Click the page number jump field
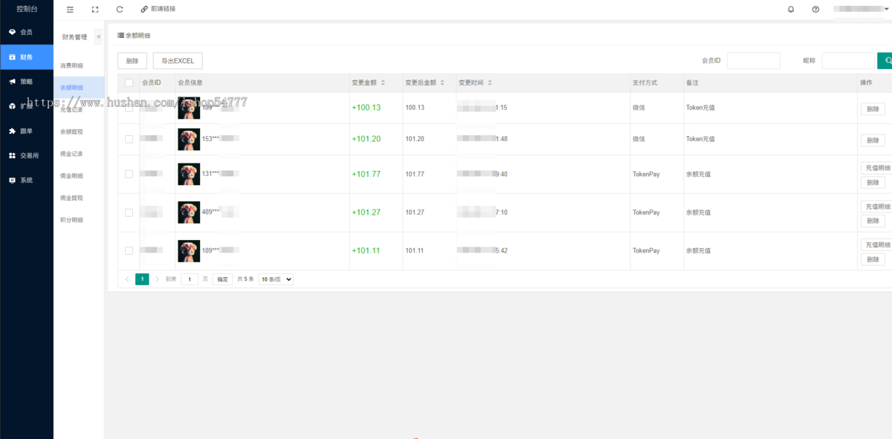The image size is (892, 439). pyautogui.click(x=190, y=279)
